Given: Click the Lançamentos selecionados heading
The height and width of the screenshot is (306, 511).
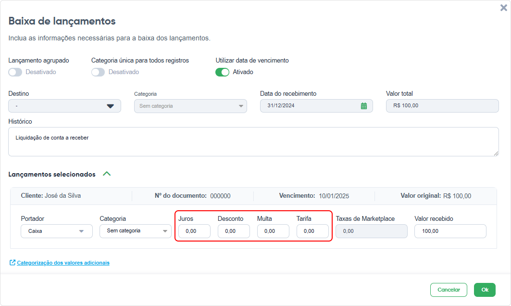Looking at the screenshot, I should click(52, 174).
